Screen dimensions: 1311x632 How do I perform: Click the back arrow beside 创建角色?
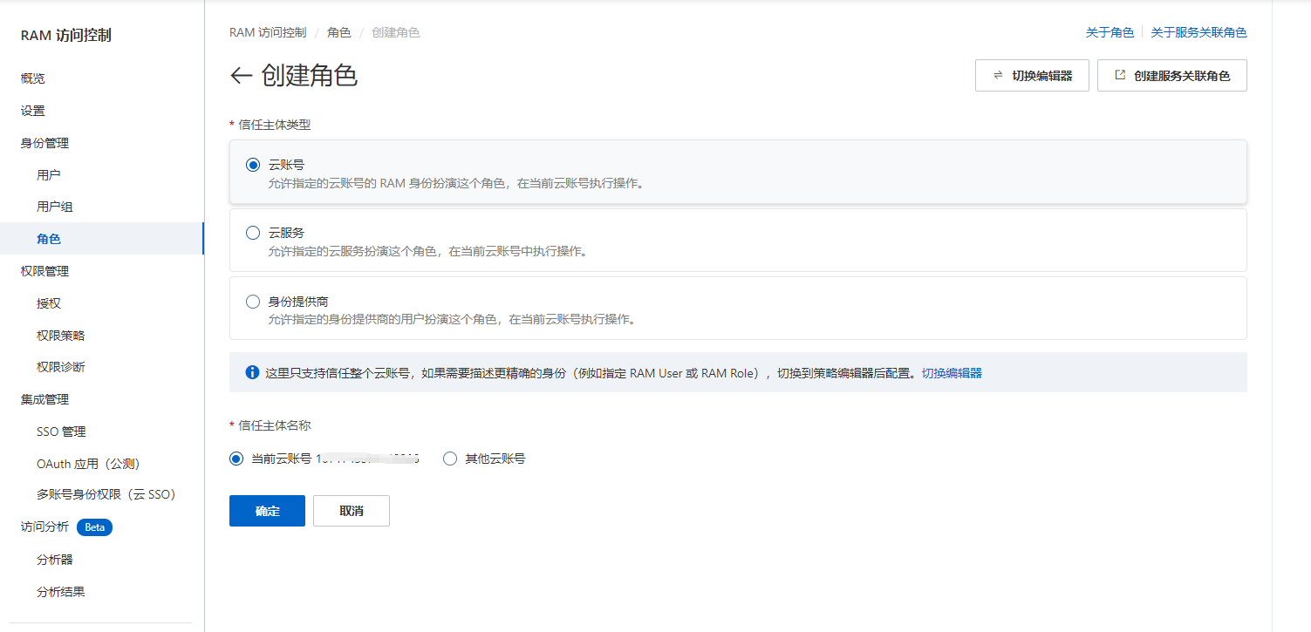(x=241, y=76)
